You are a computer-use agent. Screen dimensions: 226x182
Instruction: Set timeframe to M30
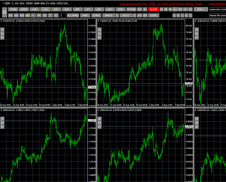pyautogui.click(x=27, y=16)
